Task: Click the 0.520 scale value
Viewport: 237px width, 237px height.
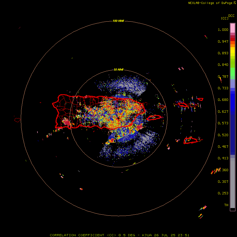Action: pyautogui.click(x=223, y=135)
